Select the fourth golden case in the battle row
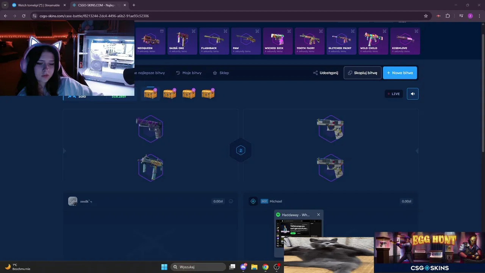The height and width of the screenshot is (273, 485). pos(208,93)
